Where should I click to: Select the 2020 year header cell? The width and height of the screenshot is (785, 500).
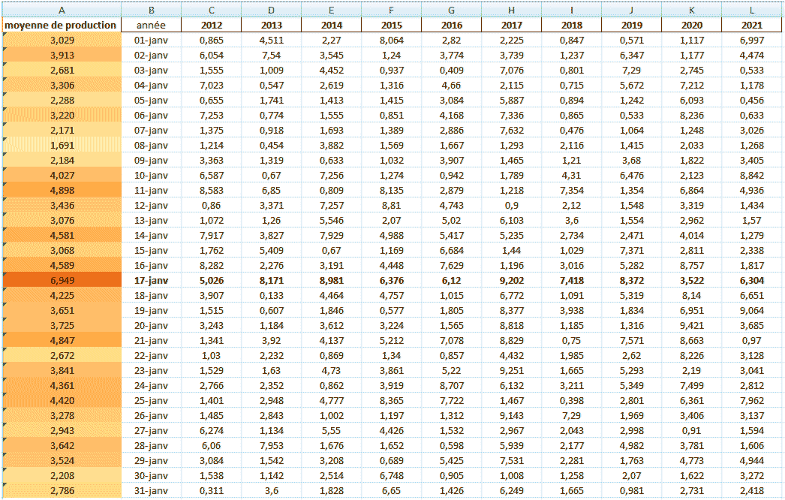(x=692, y=25)
